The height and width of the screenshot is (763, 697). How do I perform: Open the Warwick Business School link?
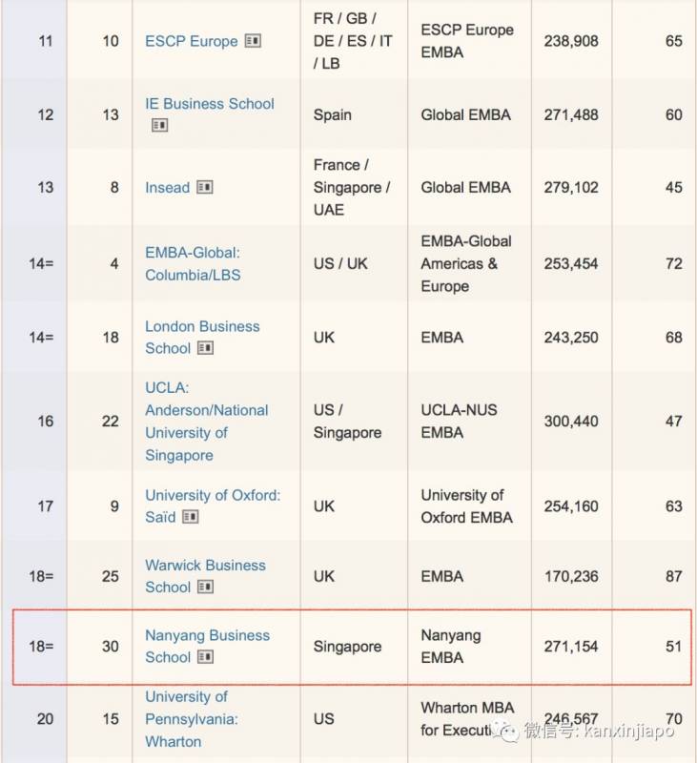click(x=205, y=565)
